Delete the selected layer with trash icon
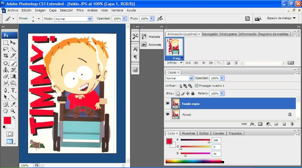This screenshot has height=168, width=302. pyautogui.click(x=292, y=124)
